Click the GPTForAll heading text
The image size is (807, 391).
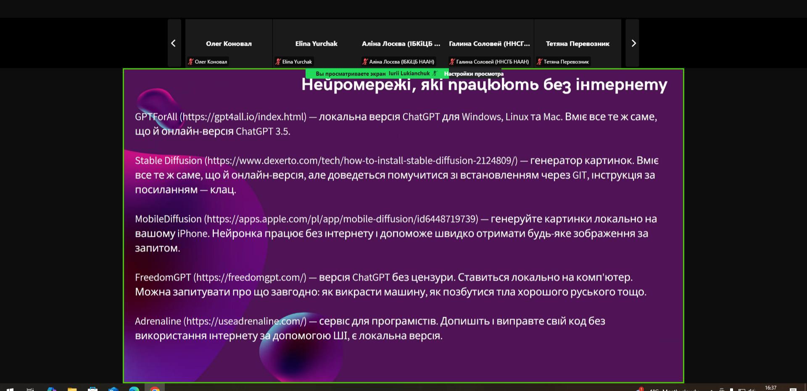pos(156,117)
